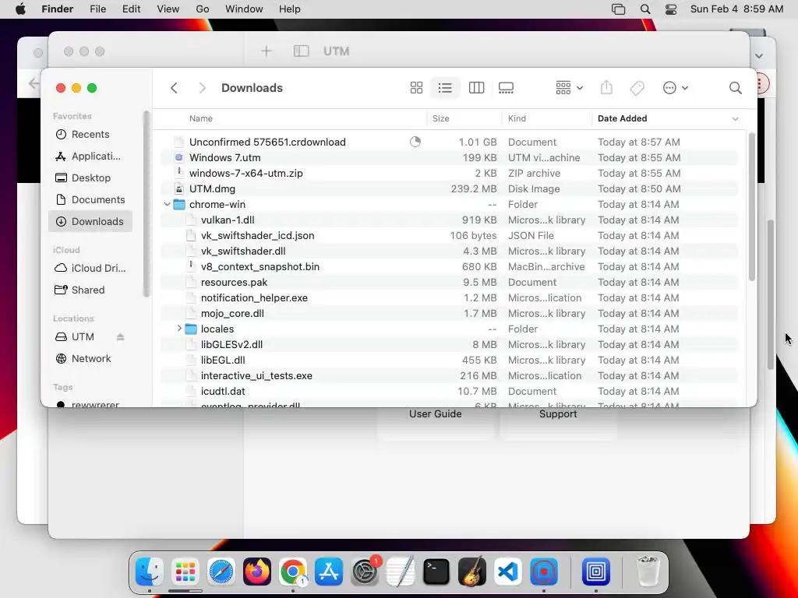
Task: Open iCloud Drive in the sidebar
Action: click(x=90, y=268)
